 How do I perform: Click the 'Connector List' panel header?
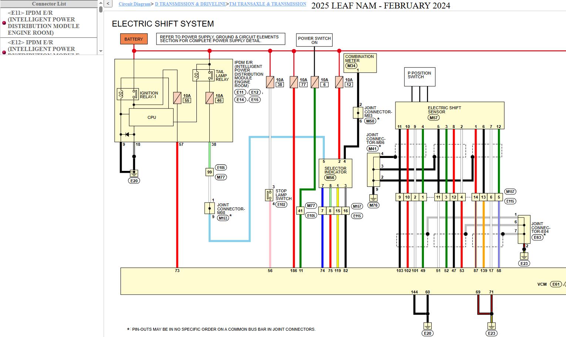tap(49, 4)
